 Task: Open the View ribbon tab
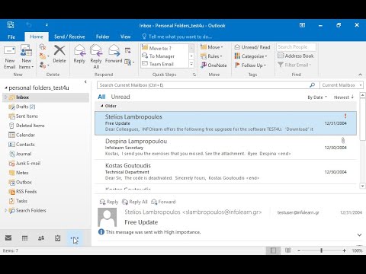[125, 37]
